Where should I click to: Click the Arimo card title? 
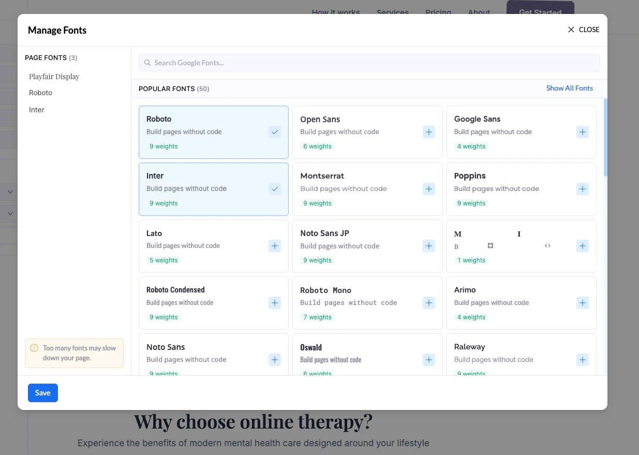coord(465,290)
